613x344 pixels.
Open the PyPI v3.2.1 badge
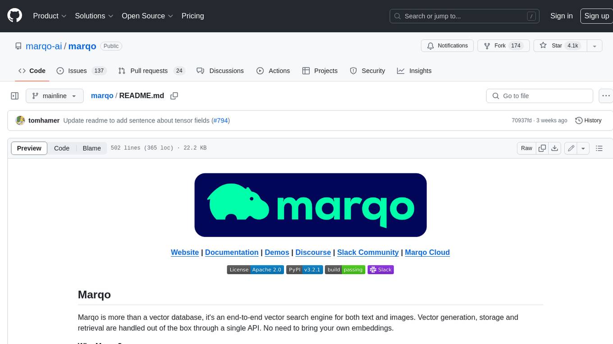pos(304,270)
